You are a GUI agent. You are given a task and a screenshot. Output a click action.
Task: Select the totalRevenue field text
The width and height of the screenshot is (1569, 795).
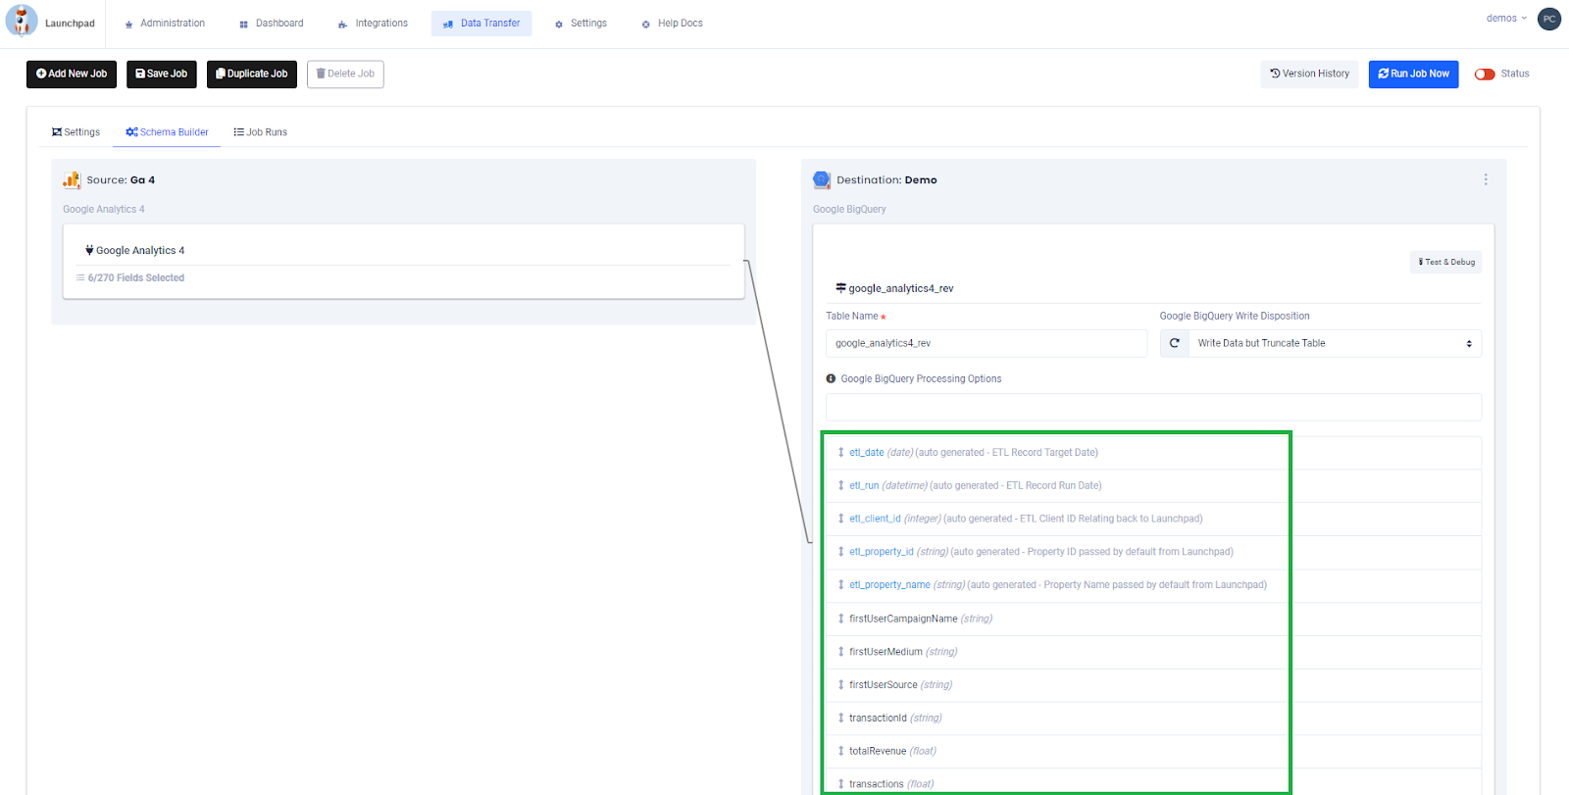coord(878,752)
